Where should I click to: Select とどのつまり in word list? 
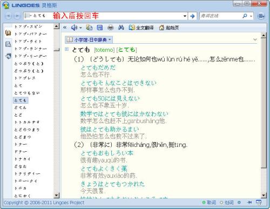[27, 130]
